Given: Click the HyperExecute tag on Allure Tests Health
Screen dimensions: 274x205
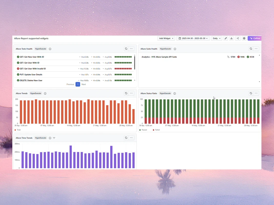Looking at the screenshot, I should pyautogui.click(x=41, y=49).
